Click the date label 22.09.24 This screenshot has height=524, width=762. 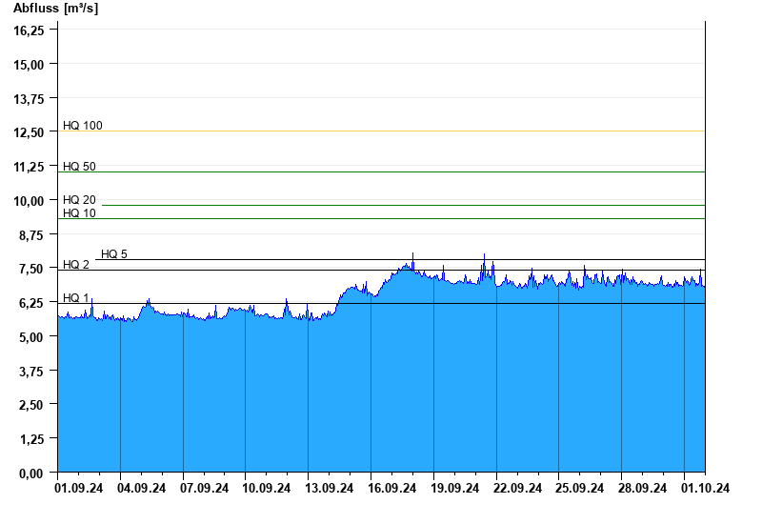click(x=517, y=488)
